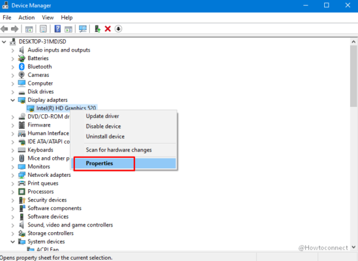Collapse the Display adapters chevron
Image resolution: width=358 pixels, height=261 pixels.
point(13,100)
